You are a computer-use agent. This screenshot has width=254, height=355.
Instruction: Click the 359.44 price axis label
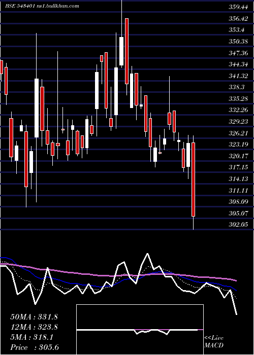click(x=238, y=7)
